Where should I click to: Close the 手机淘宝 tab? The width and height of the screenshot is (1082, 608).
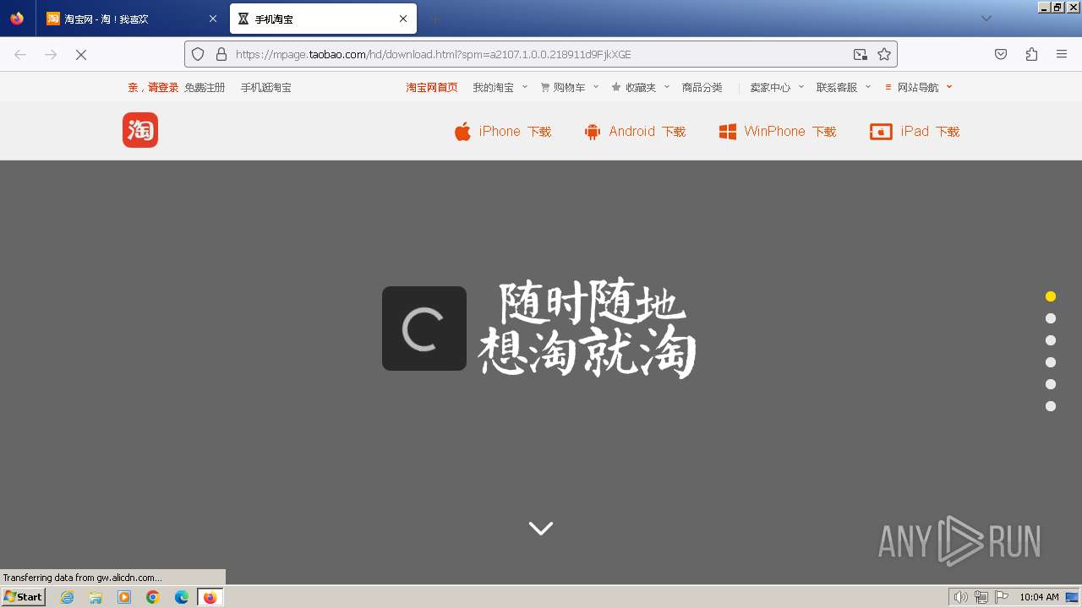[403, 19]
